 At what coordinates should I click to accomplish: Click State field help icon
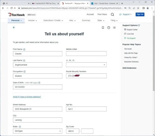20,127
